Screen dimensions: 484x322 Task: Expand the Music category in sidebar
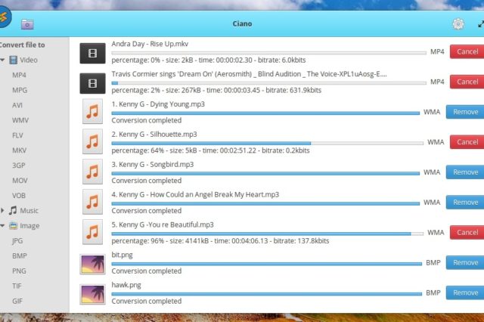[3, 211]
